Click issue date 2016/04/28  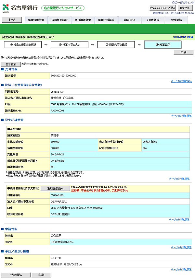[x=57, y=161]
